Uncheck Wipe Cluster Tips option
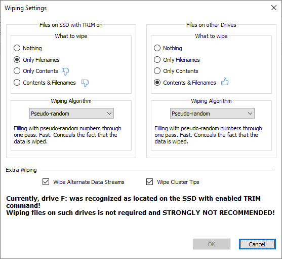Screen dimensions: 282x259 click(150, 182)
